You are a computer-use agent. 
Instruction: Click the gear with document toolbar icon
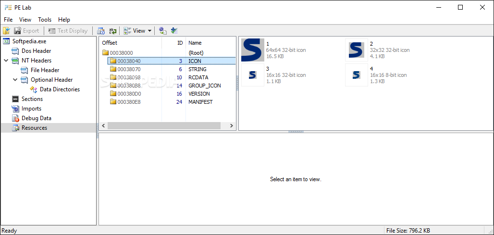point(162,31)
